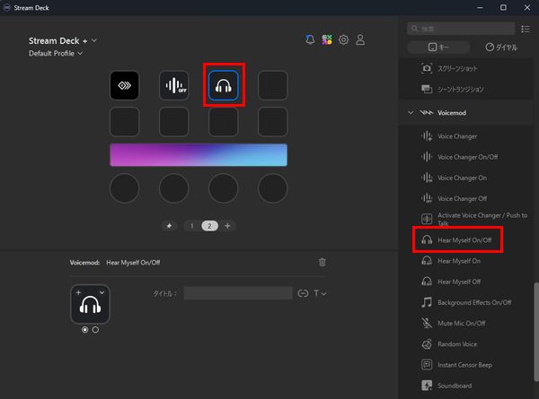
Task: Click the Voice Changer action icon
Action: point(427,136)
